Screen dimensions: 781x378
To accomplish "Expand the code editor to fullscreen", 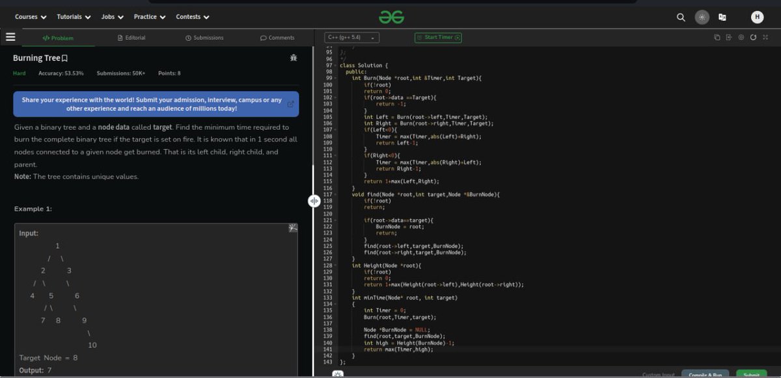I will (x=766, y=37).
